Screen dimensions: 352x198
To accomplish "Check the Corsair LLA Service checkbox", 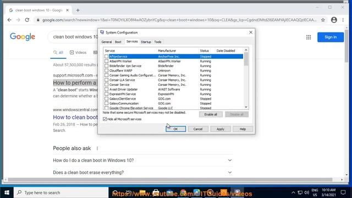I will tap(106, 80).
